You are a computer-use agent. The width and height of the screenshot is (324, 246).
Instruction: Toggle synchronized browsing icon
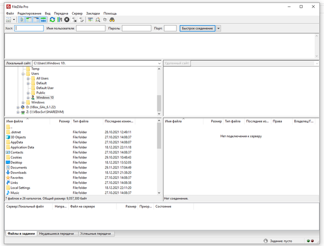pos(105,20)
